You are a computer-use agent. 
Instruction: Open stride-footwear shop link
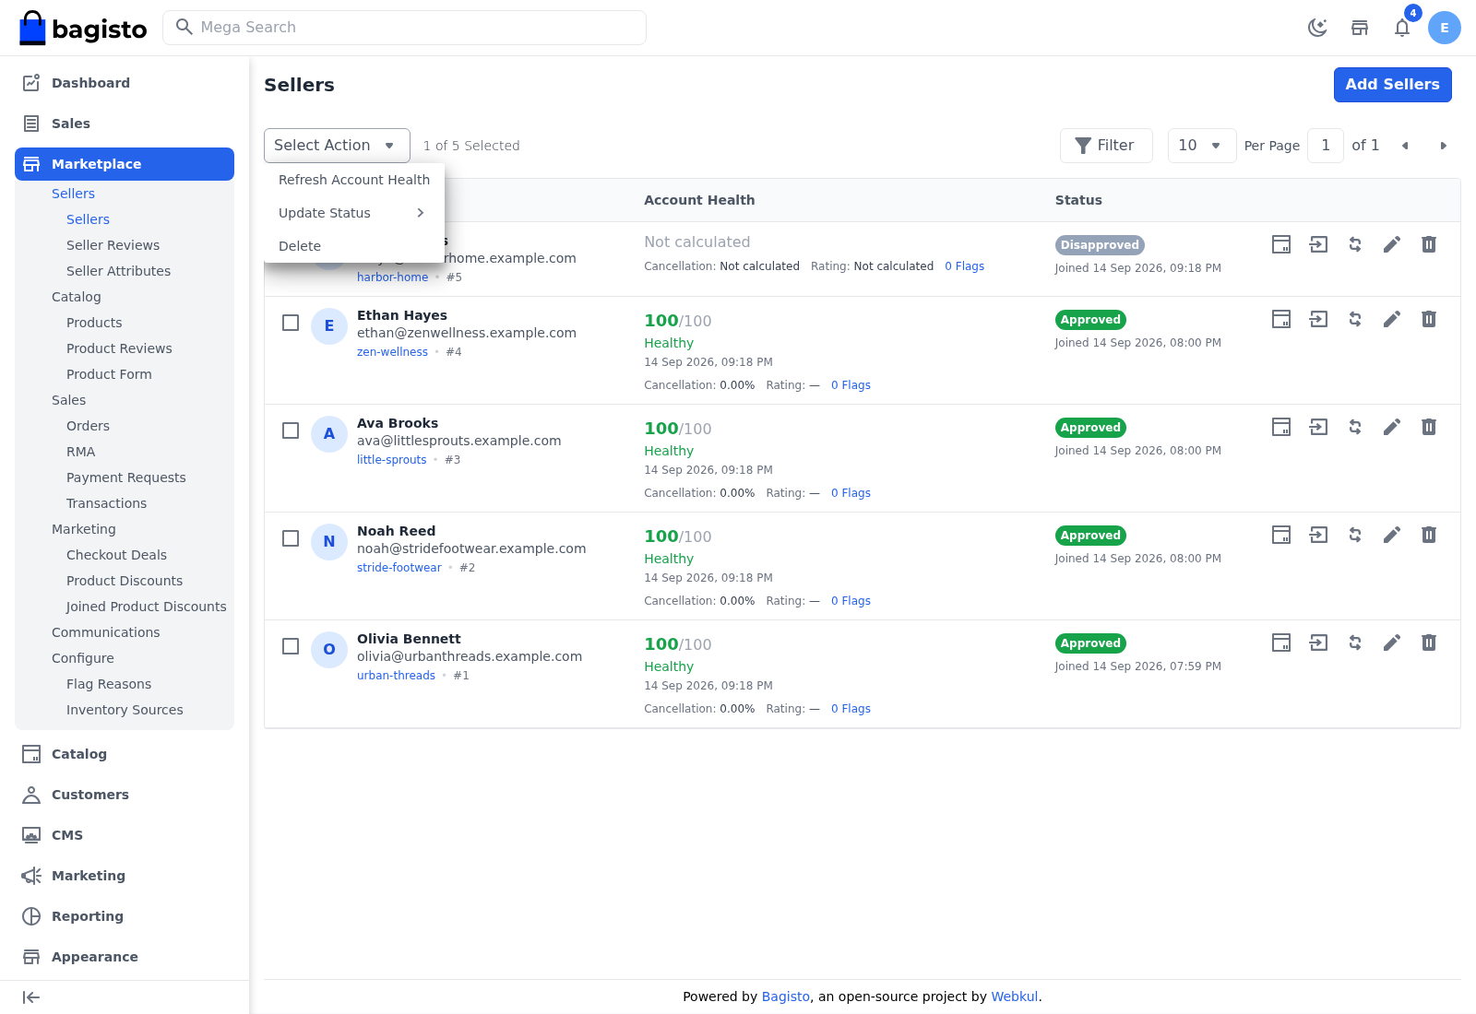(x=399, y=568)
